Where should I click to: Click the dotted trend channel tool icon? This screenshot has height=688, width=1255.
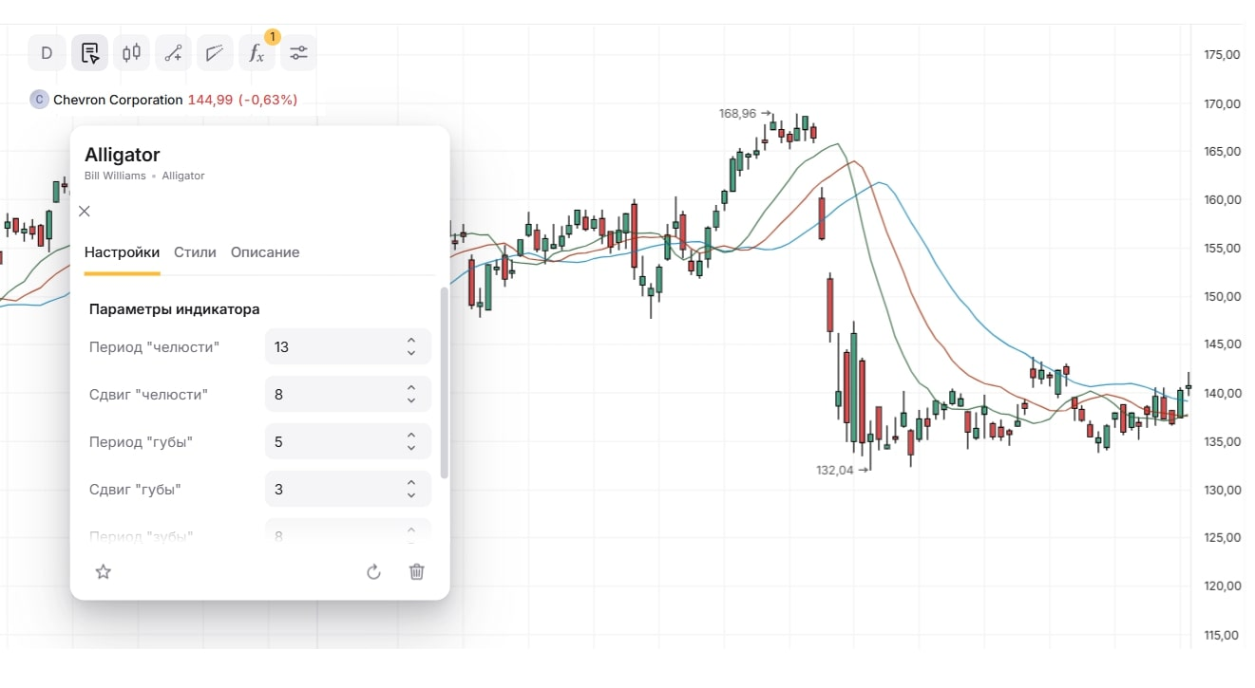point(215,53)
